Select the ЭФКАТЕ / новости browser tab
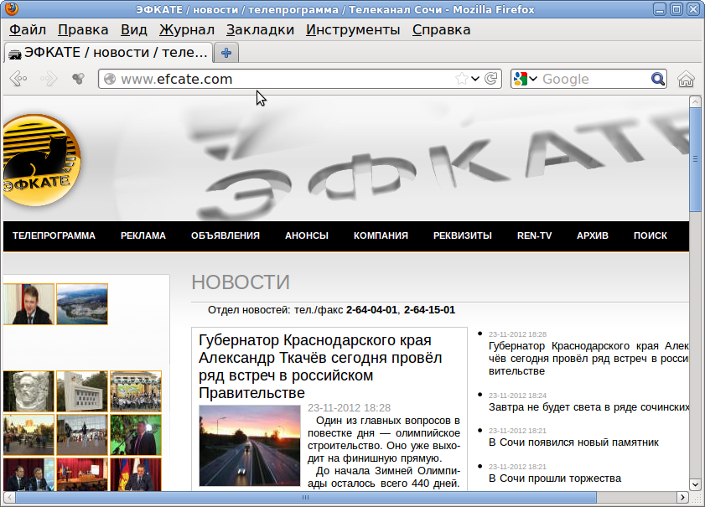The image size is (705, 507). point(109,53)
